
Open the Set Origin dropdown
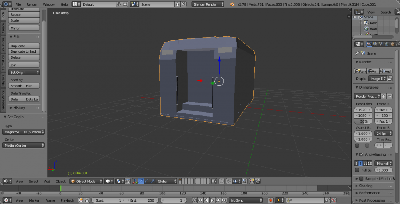(24, 72)
